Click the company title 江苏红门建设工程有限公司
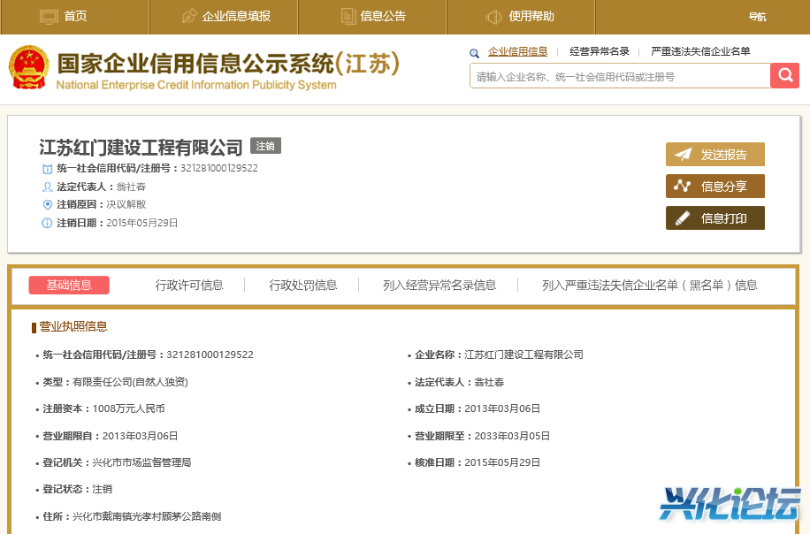810x534 pixels. tap(141, 148)
